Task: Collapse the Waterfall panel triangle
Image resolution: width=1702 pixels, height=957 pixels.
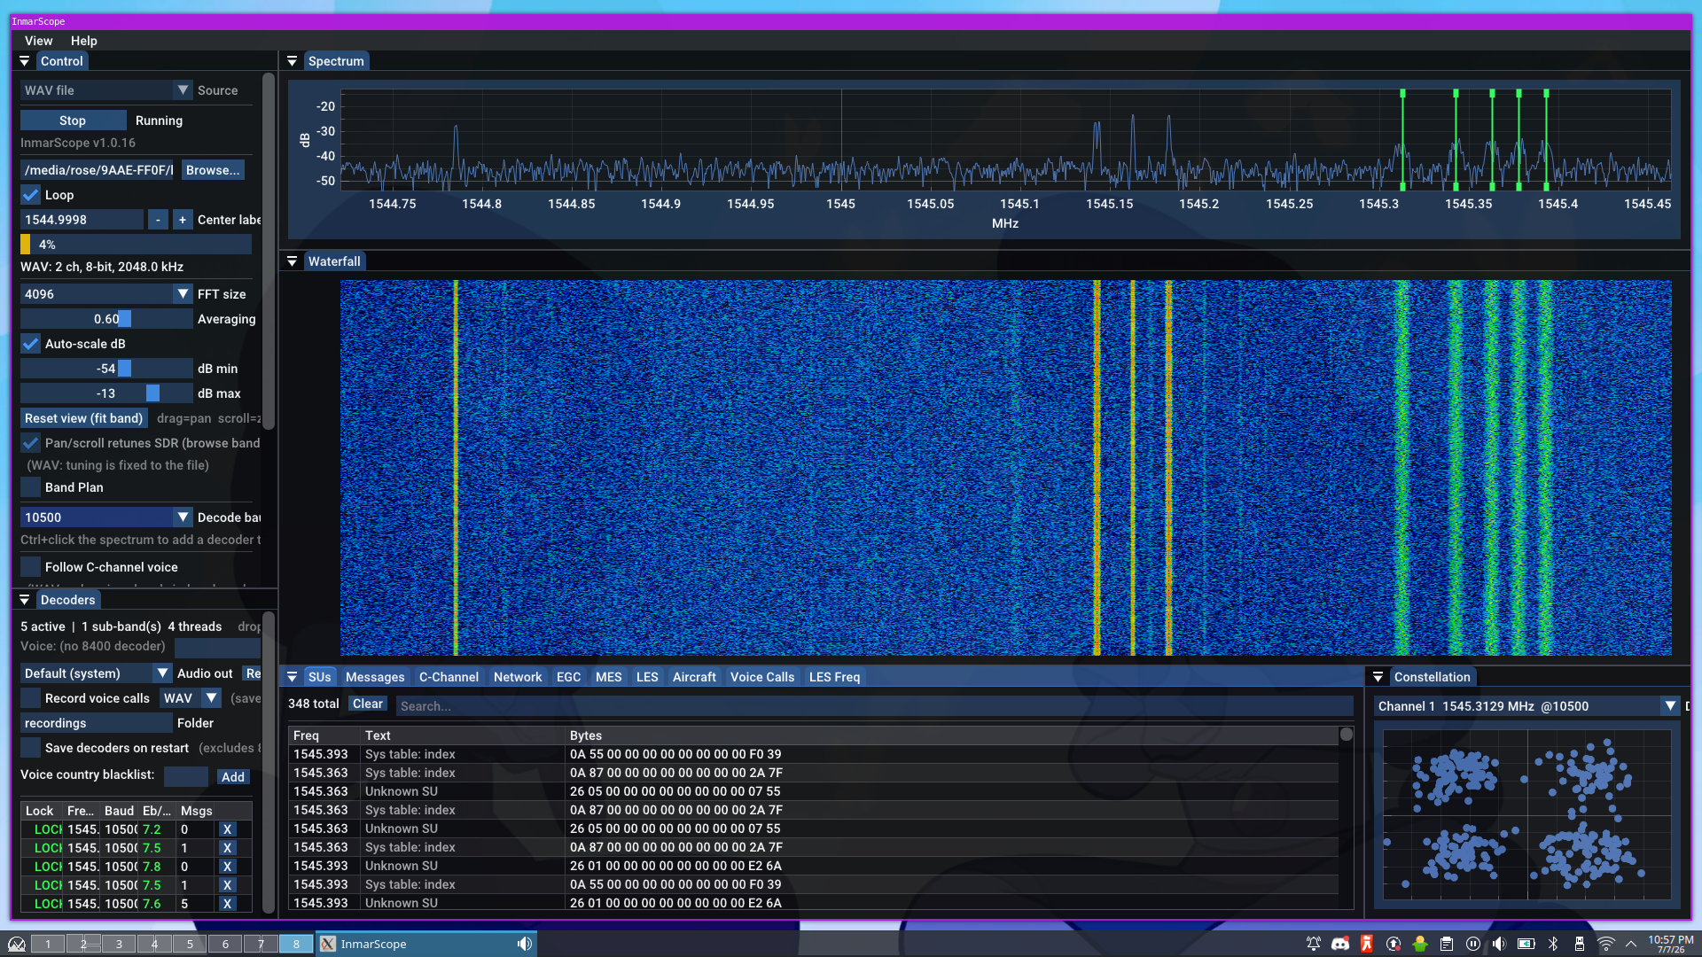Action: point(292,261)
